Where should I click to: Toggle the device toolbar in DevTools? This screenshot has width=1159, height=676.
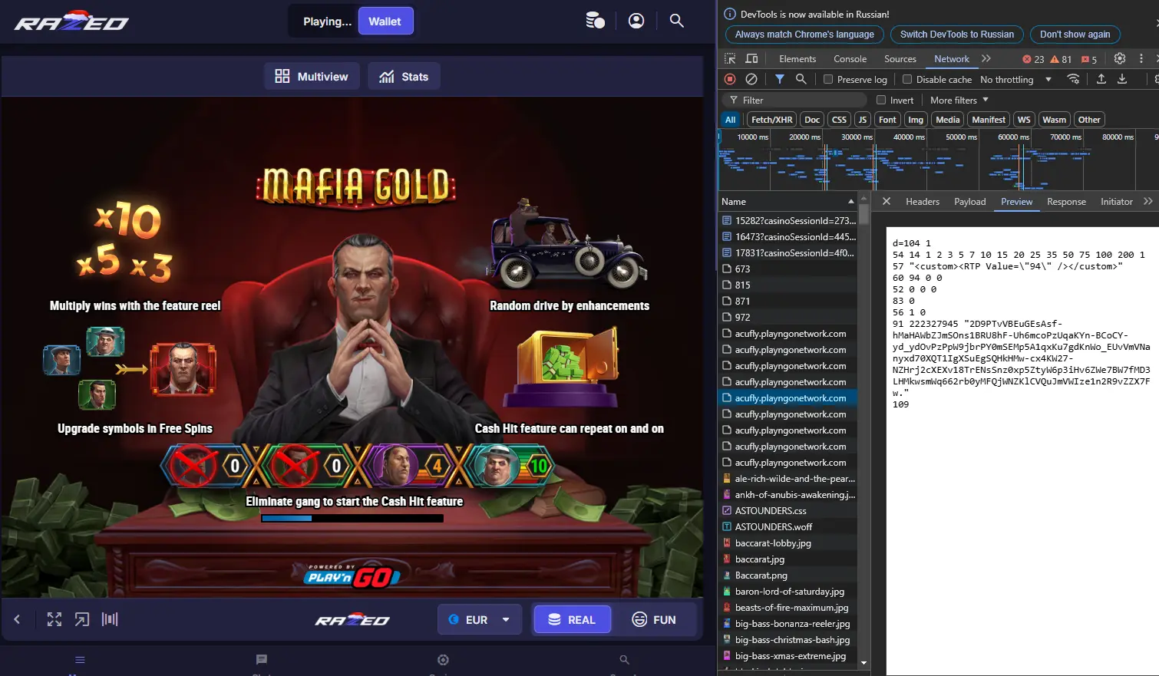(x=751, y=59)
